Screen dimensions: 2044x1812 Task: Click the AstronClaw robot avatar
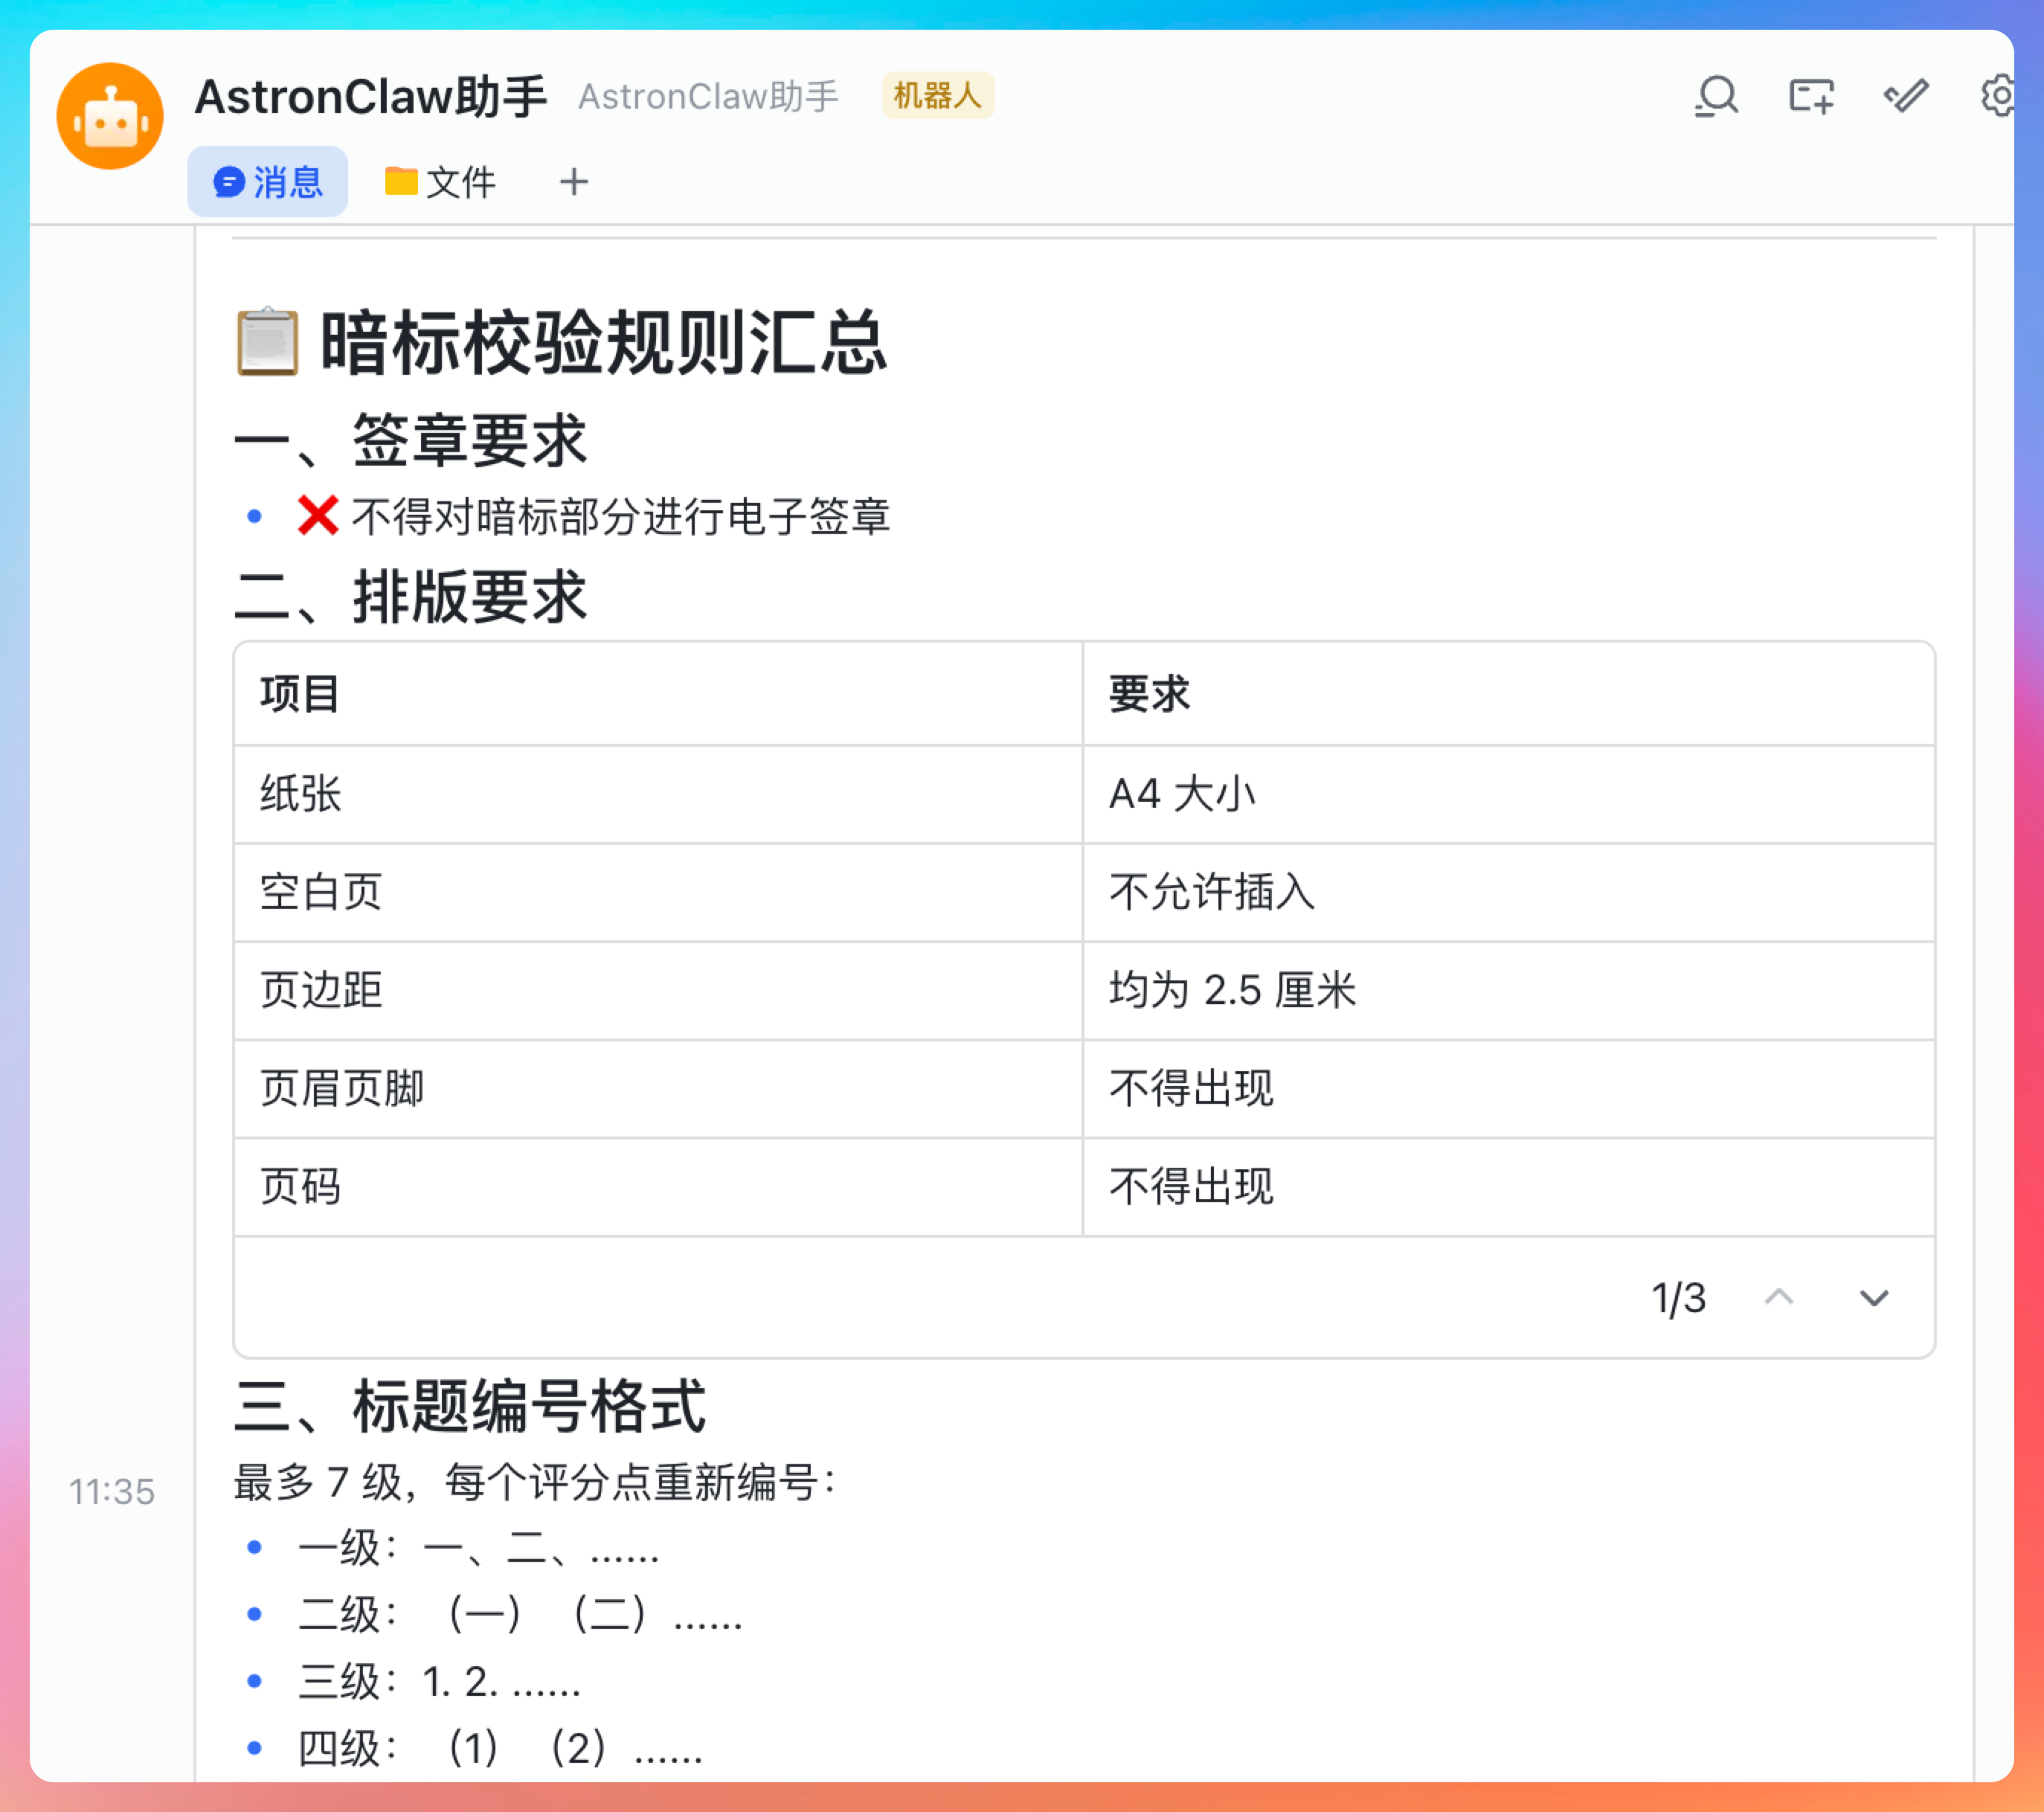[x=110, y=116]
